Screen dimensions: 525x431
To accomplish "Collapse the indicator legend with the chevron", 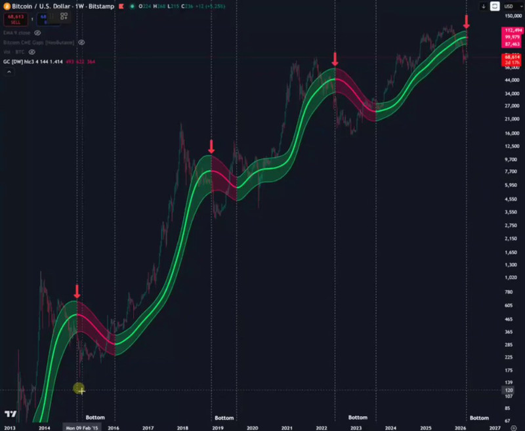I will 9,71.
